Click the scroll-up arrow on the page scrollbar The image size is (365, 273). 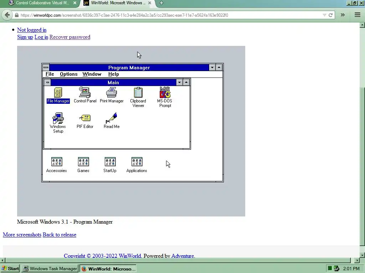pyautogui.click(x=362, y=25)
